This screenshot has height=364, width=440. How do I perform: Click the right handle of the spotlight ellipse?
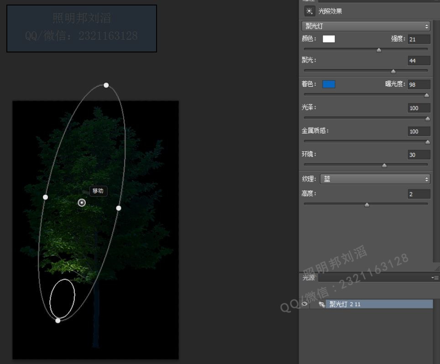(x=119, y=208)
